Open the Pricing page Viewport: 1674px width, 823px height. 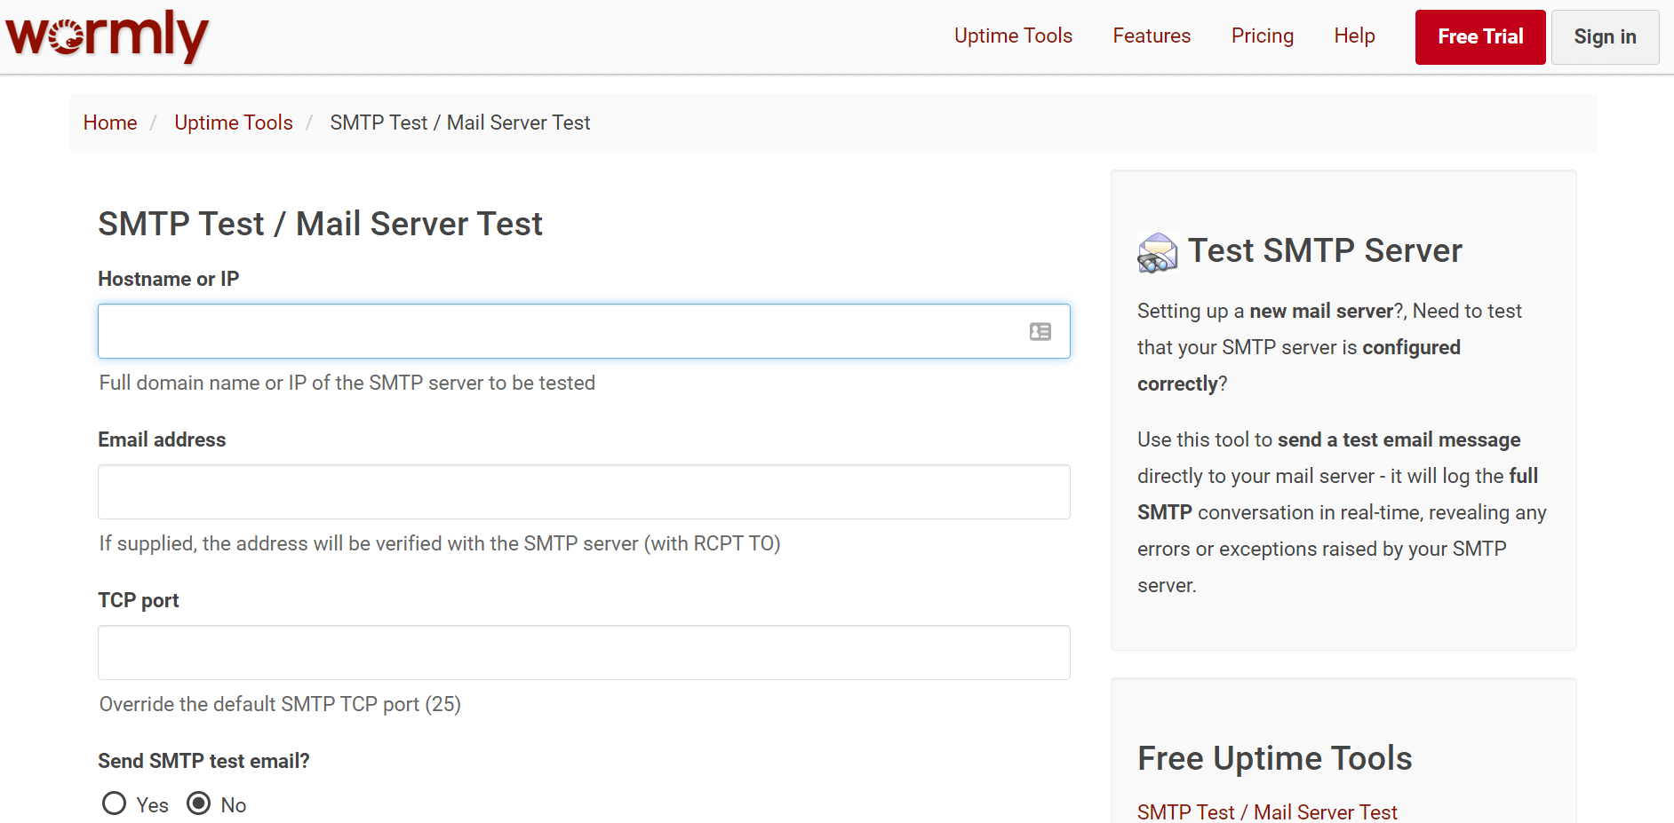(1263, 36)
